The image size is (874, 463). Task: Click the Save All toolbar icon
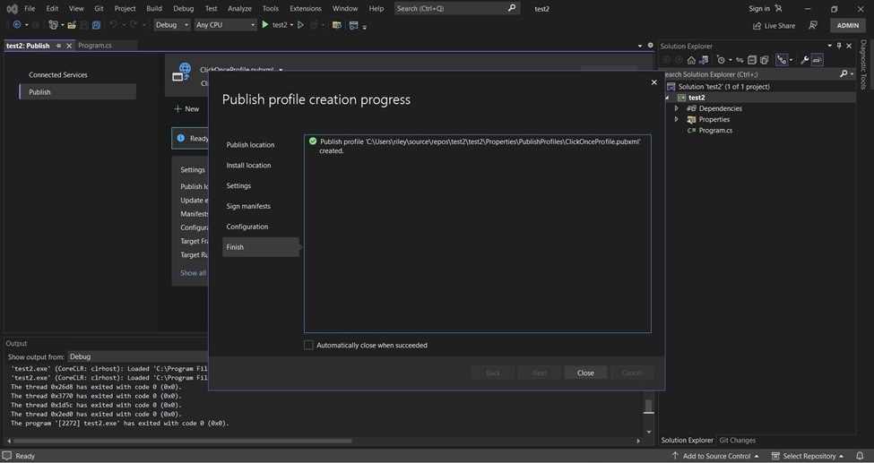point(97,25)
